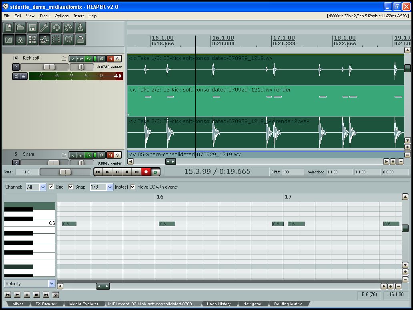Click the Undo arrow toolbar icon

pyautogui.click(x=56, y=27)
